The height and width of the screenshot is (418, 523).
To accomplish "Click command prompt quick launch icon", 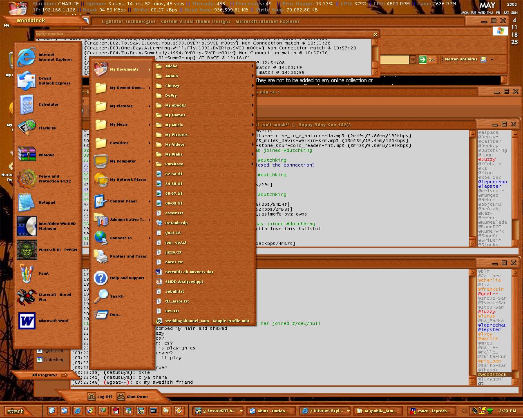I will coord(153,411).
